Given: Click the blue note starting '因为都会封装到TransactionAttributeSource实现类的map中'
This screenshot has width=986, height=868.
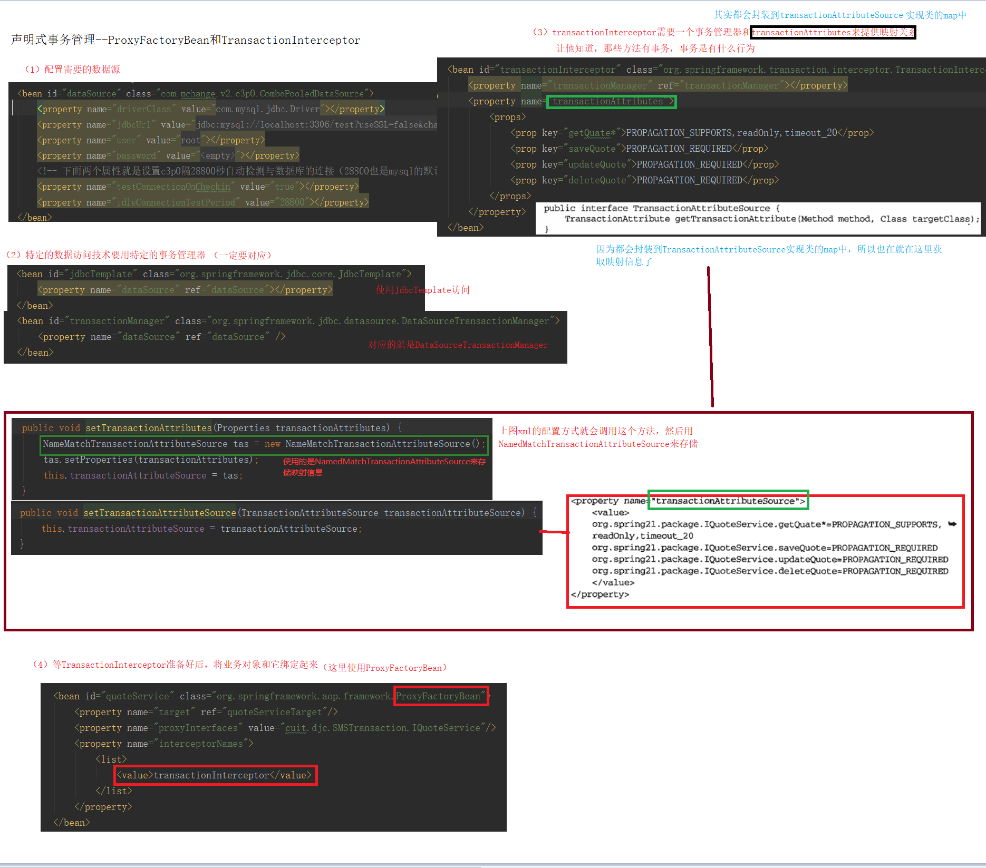Looking at the screenshot, I should (769, 255).
